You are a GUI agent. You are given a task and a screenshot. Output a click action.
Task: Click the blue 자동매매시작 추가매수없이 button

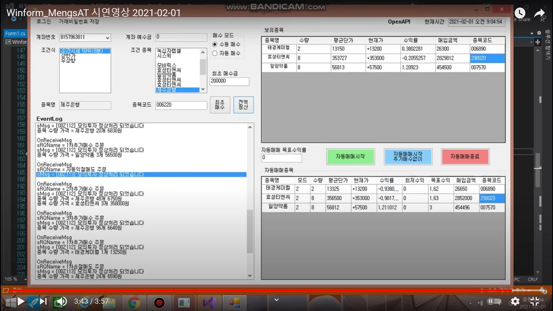pyautogui.click(x=408, y=157)
